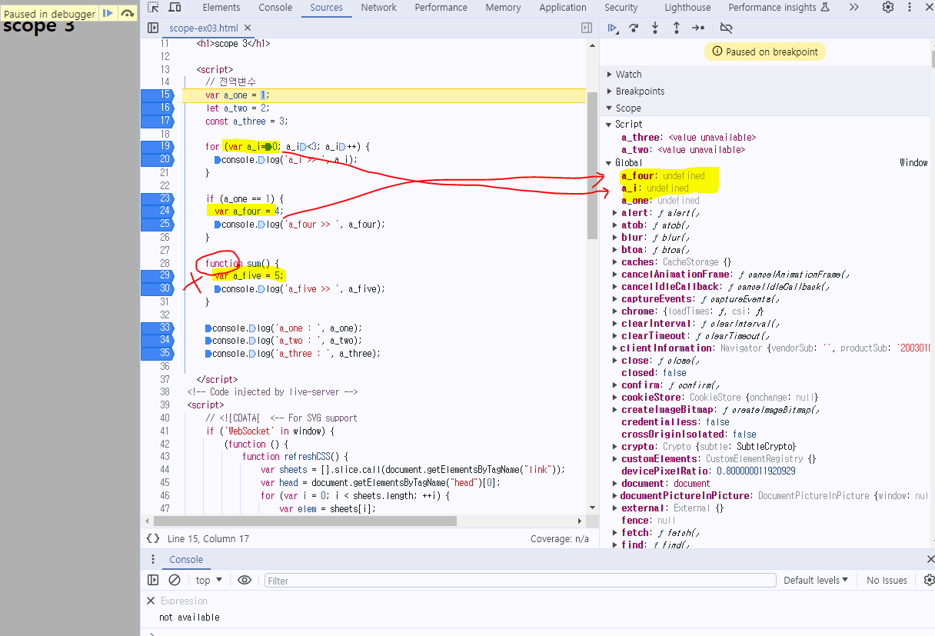Switch to the Performance tab
Image resolution: width=935 pixels, height=636 pixels.
pyautogui.click(x=442, y=7)
